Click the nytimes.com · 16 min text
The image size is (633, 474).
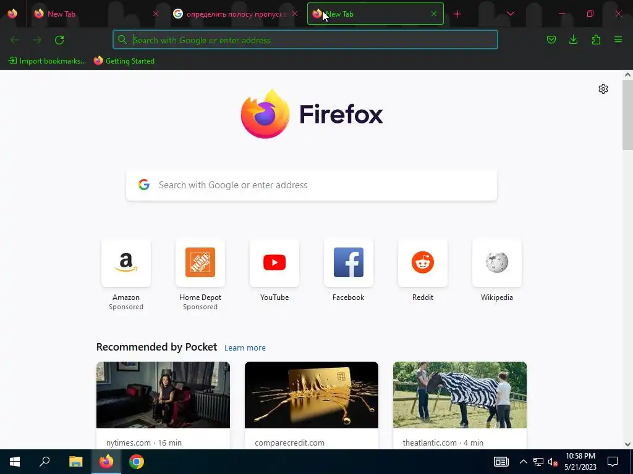click(143, 443)
